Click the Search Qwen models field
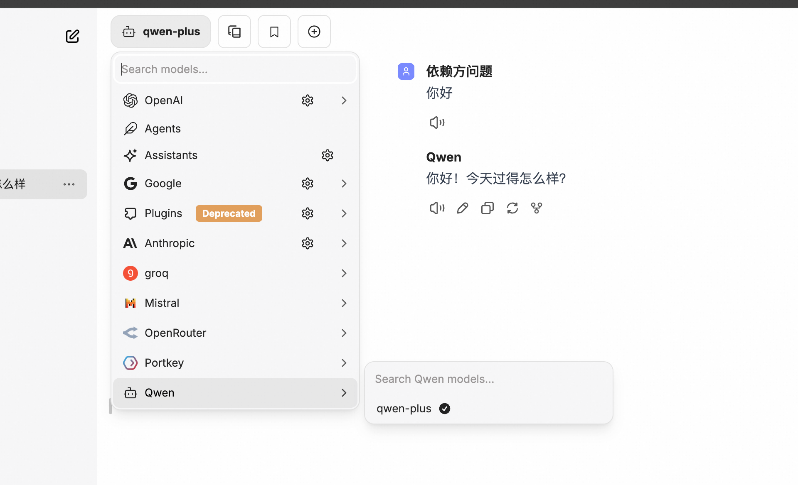This screenshot has height=485, width=798. click(488, 379)
